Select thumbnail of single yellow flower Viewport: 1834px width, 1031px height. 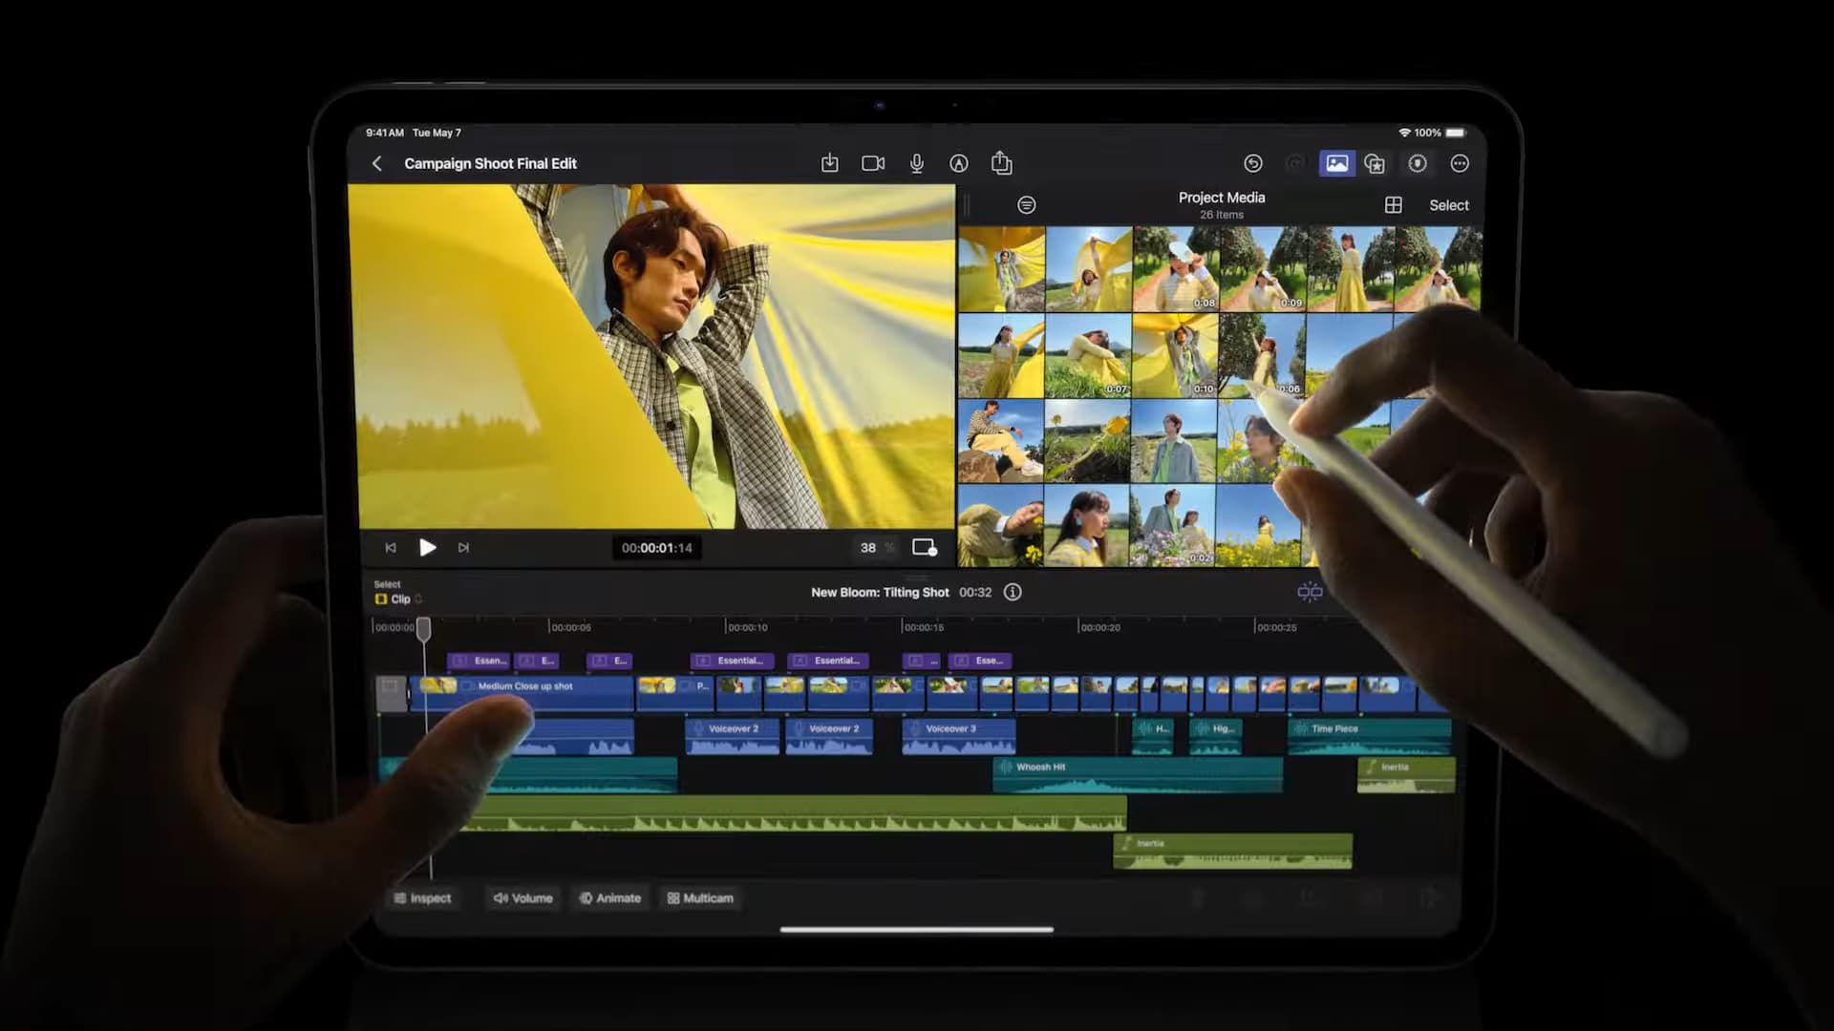pos(1087,441)
